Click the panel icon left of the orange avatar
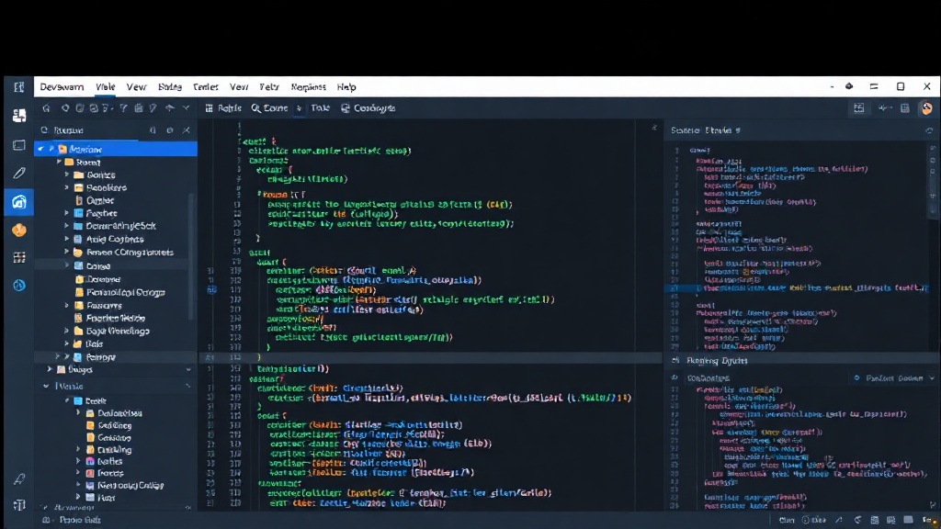 point(905,108)
